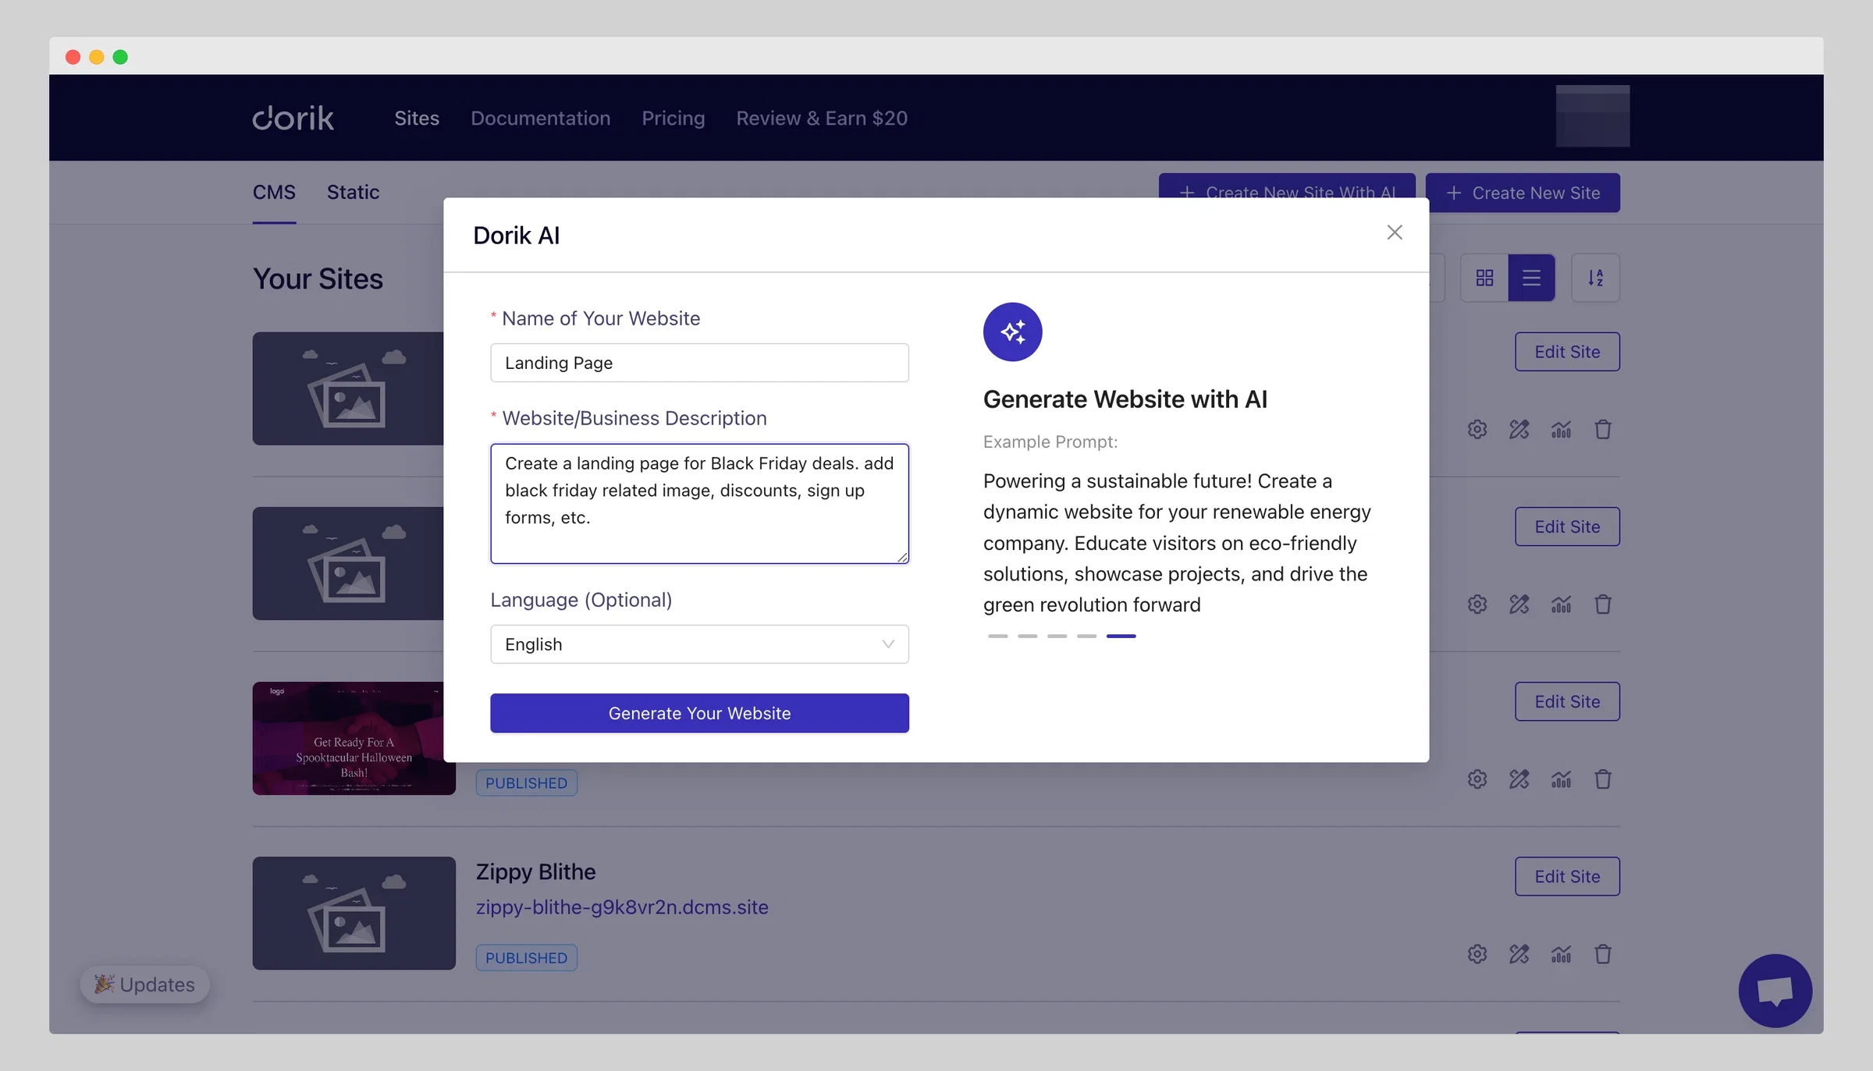
Task: Click the Generate Website with AI heading
Action: click(x=1125, y=399)
